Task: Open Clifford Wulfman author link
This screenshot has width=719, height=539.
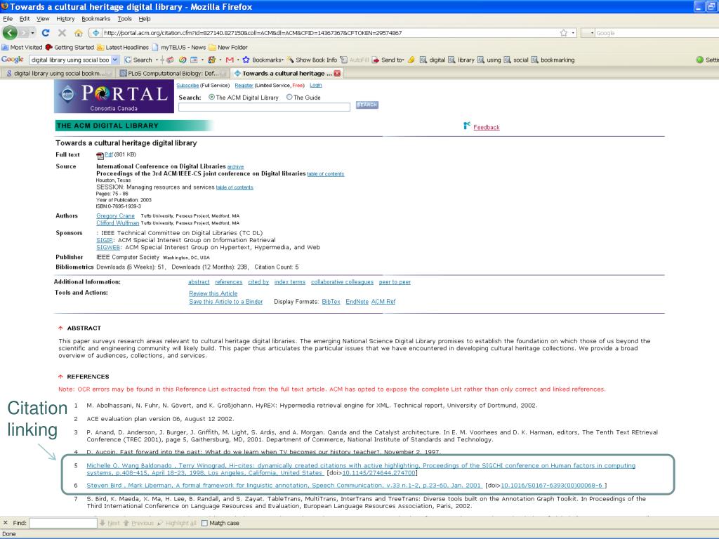Action: coord(117,222)
